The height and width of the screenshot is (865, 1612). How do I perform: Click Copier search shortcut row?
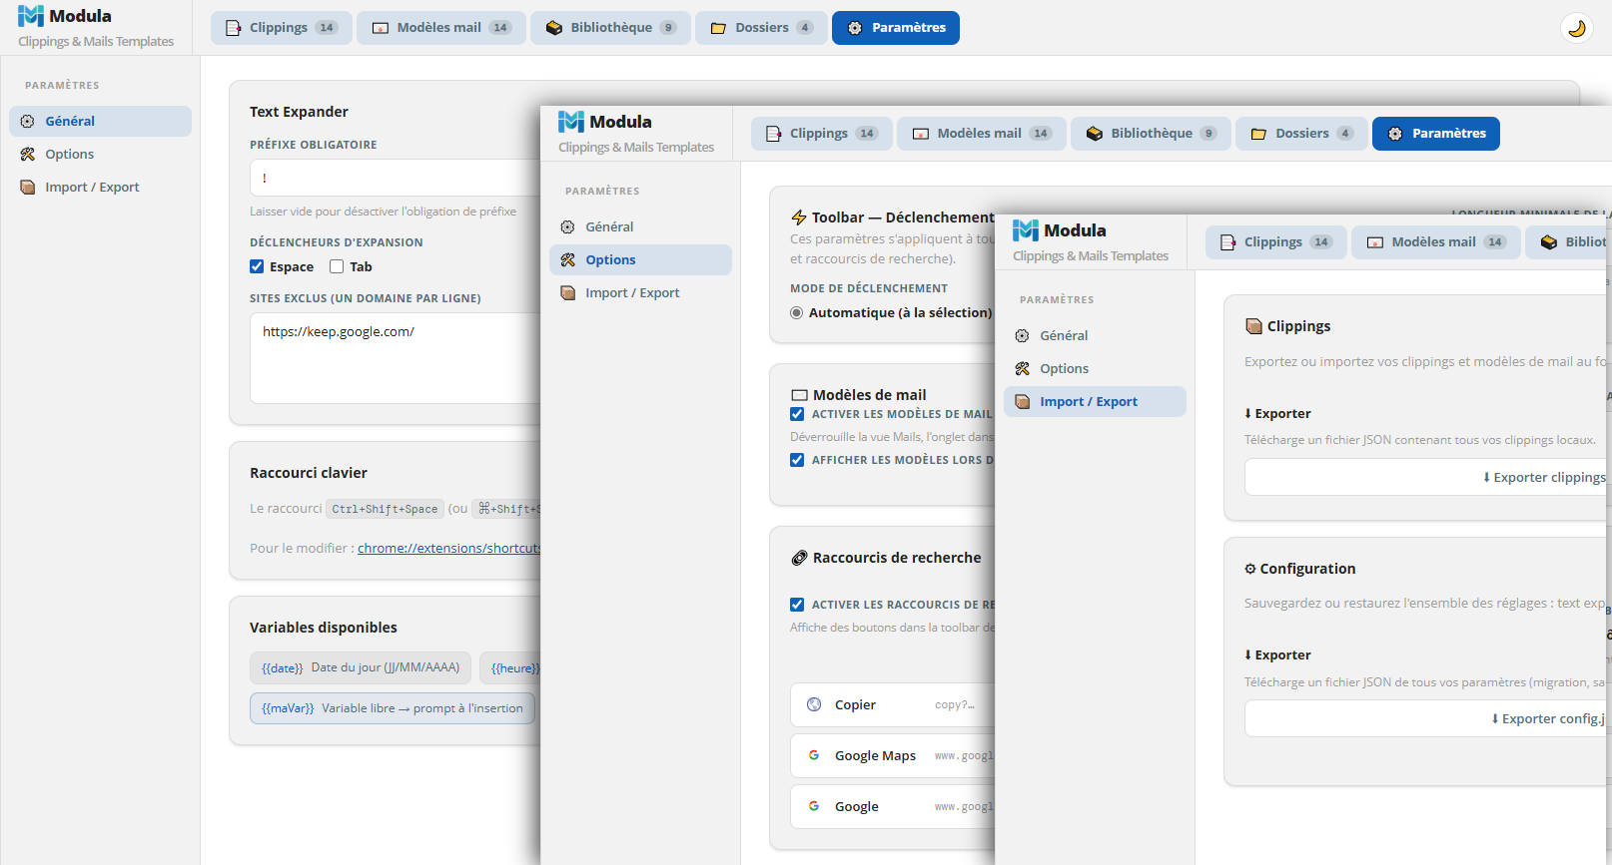tap(892, 704)
